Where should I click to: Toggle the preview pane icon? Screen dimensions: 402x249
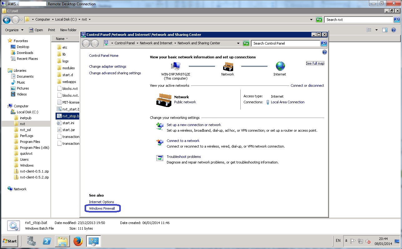coord(385,30)
